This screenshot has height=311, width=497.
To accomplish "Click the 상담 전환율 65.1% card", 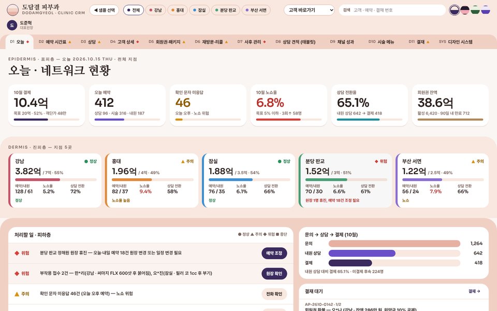I will pyautogui.click(x=370, y=105).
